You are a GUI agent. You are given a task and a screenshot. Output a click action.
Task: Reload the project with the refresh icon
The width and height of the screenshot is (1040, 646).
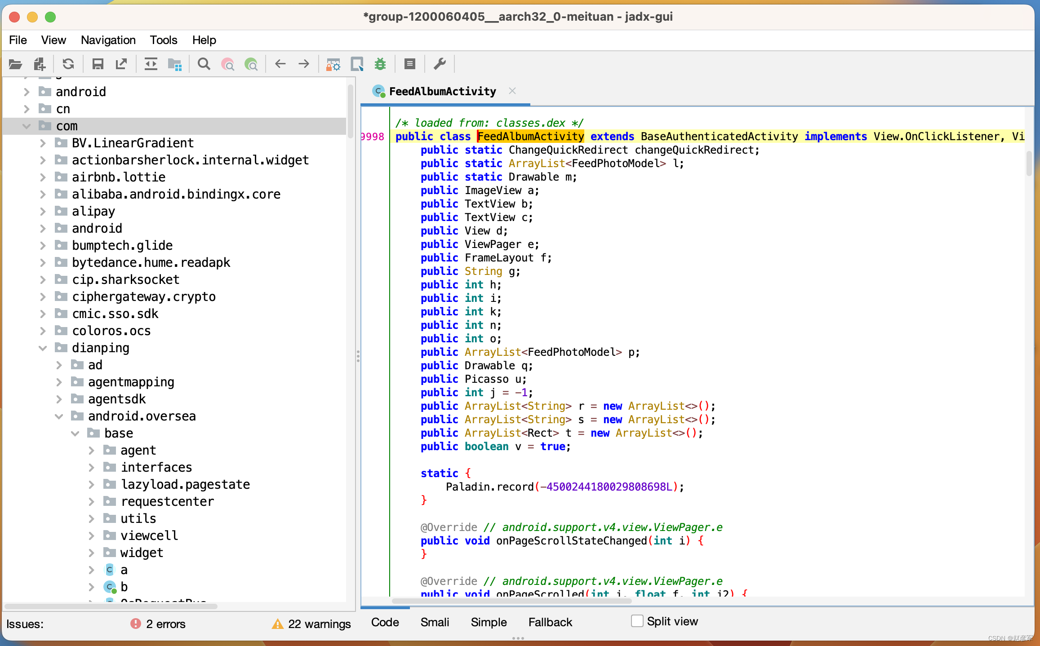[x=68, y=64]
